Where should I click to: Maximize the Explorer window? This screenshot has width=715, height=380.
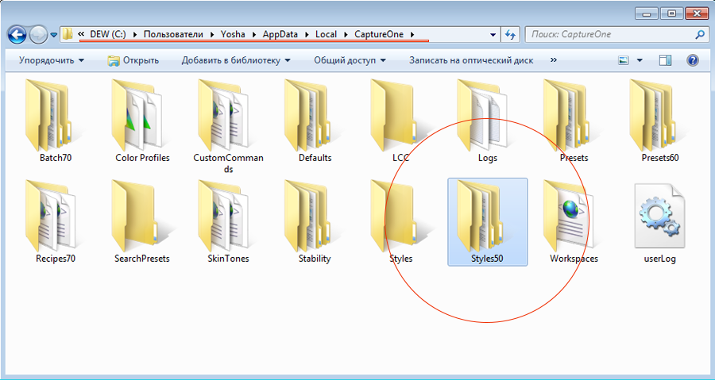point(671,13)
